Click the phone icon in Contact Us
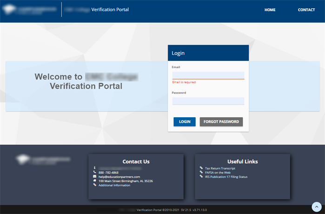 click(x=94, y=173)
